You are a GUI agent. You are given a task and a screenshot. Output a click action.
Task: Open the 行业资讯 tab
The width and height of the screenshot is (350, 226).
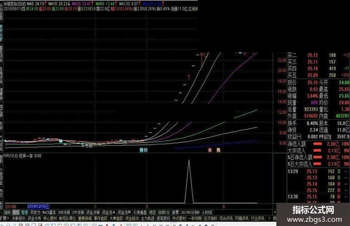coord(257,218)
